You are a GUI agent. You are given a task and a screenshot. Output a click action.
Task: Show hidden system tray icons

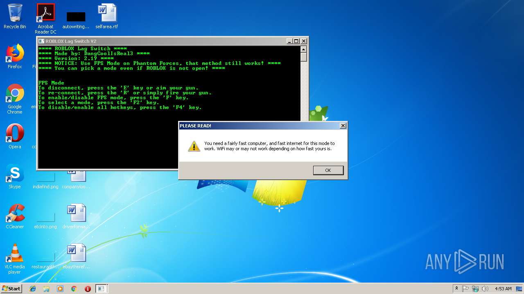[x=456, y=289]
